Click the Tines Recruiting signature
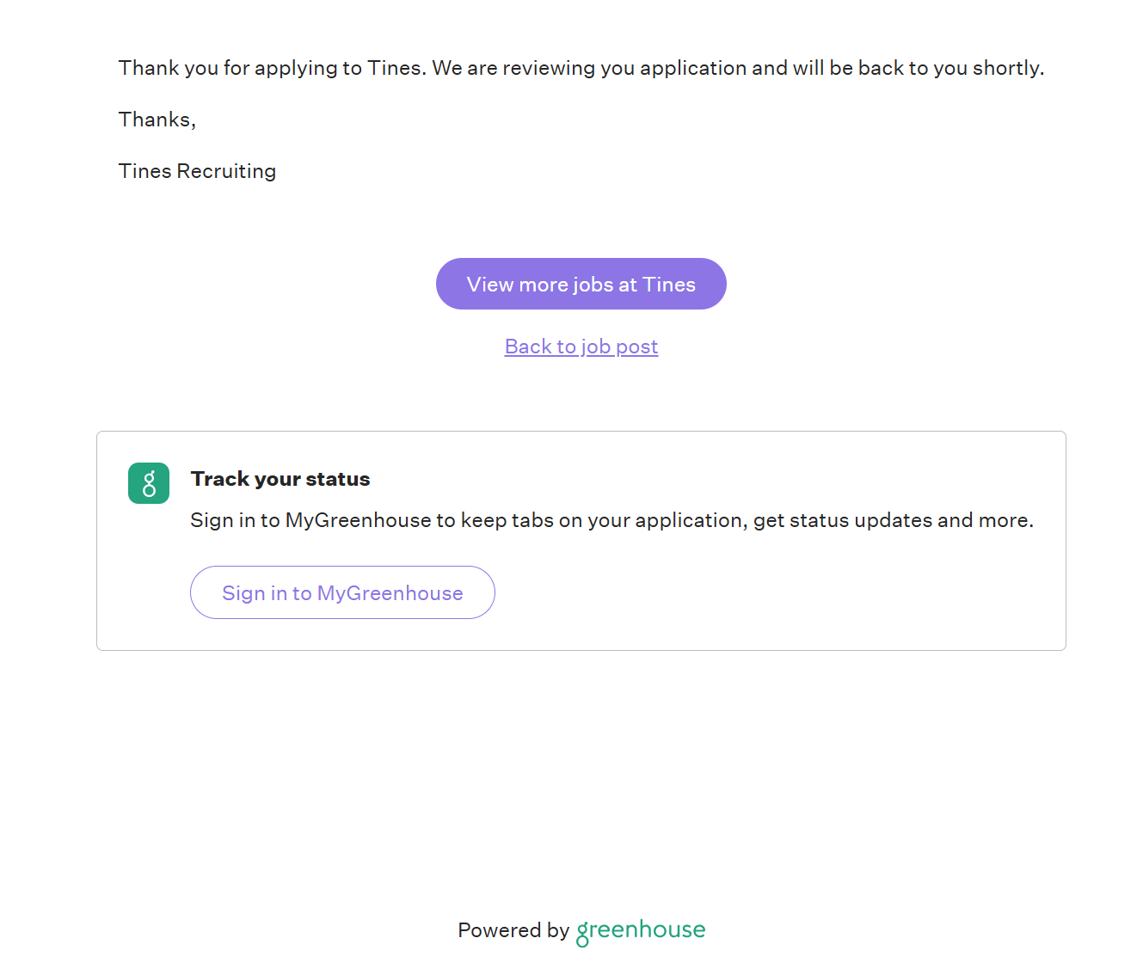 coord(197,171)
